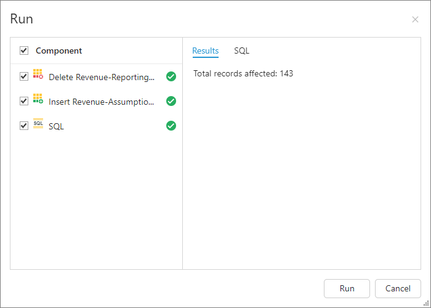Select the SQL component row label
This screenshot has width=431, height=308.
(56, 126)
